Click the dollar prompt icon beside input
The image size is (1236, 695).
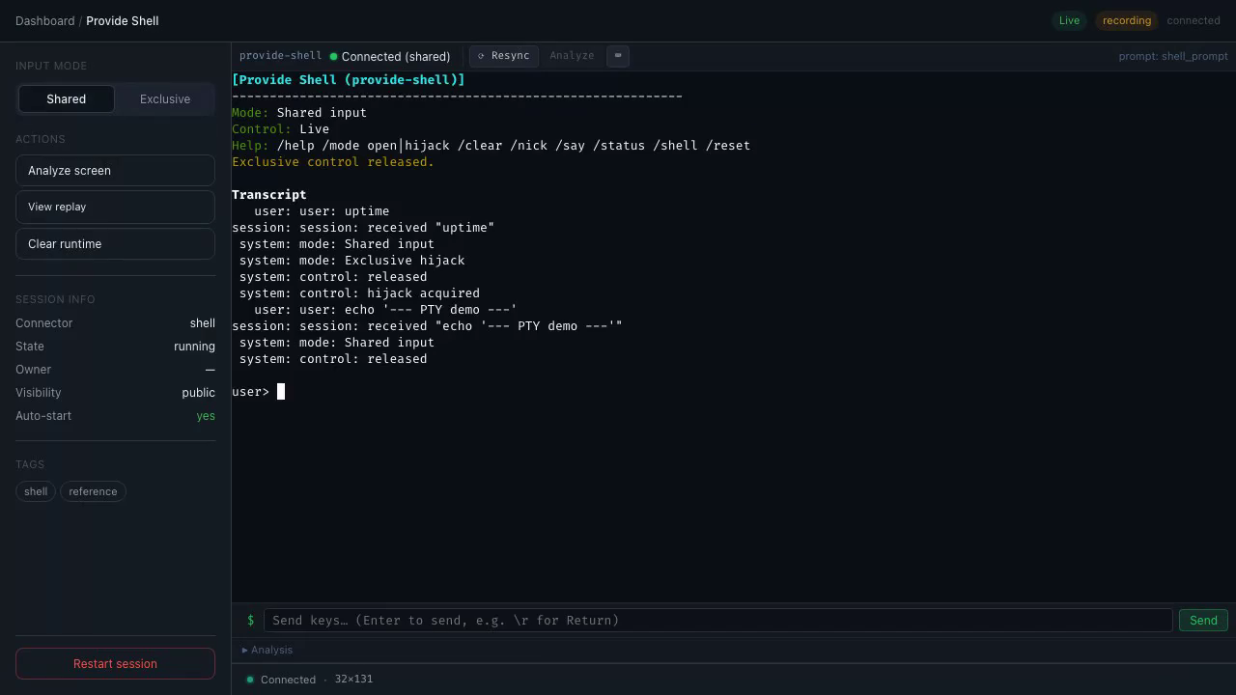(250, 621)
